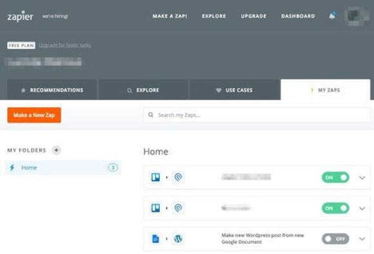
Task: Turn off the first zap's ON toggle
Action: click(x=335, y=178)
